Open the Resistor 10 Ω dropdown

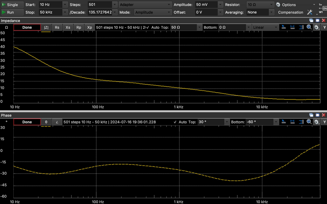pos(271,5)
